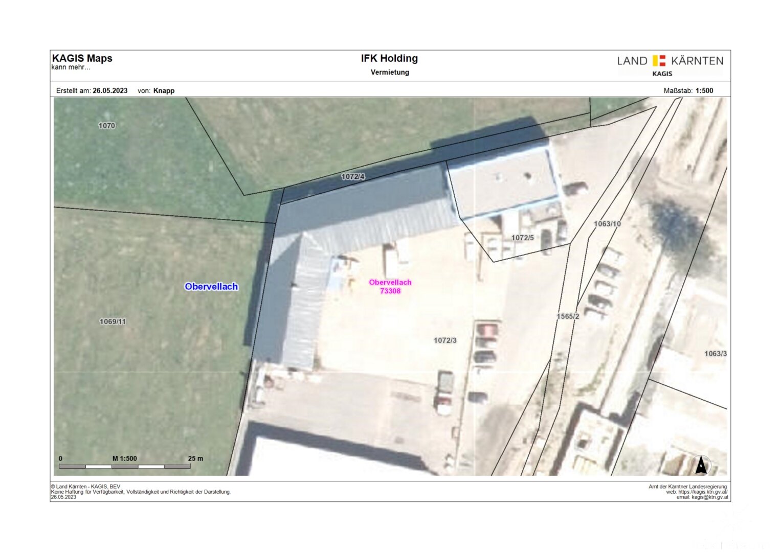Click parcel number 1063/3

coord(715,354)
